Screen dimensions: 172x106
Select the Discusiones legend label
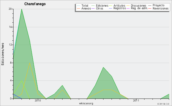[x=138, y=6]
